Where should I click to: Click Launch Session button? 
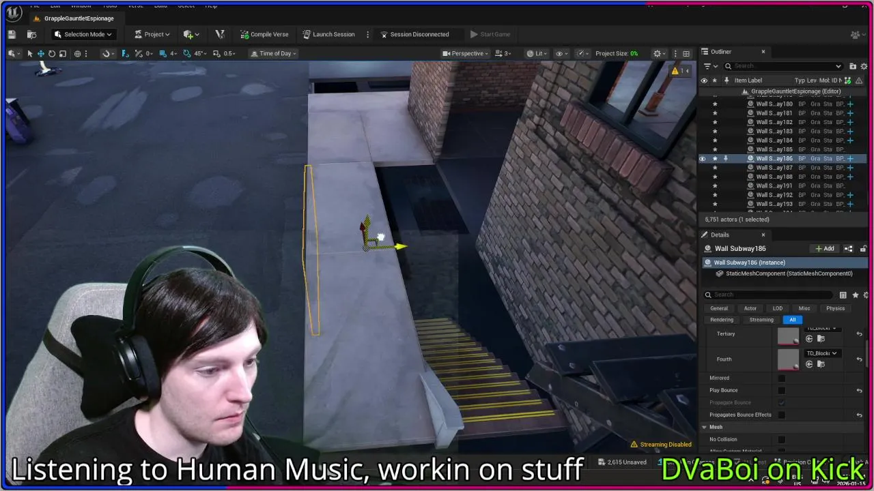328,34
